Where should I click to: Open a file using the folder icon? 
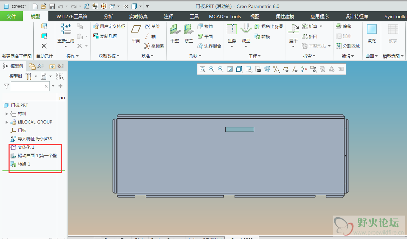tap(43, 6)
